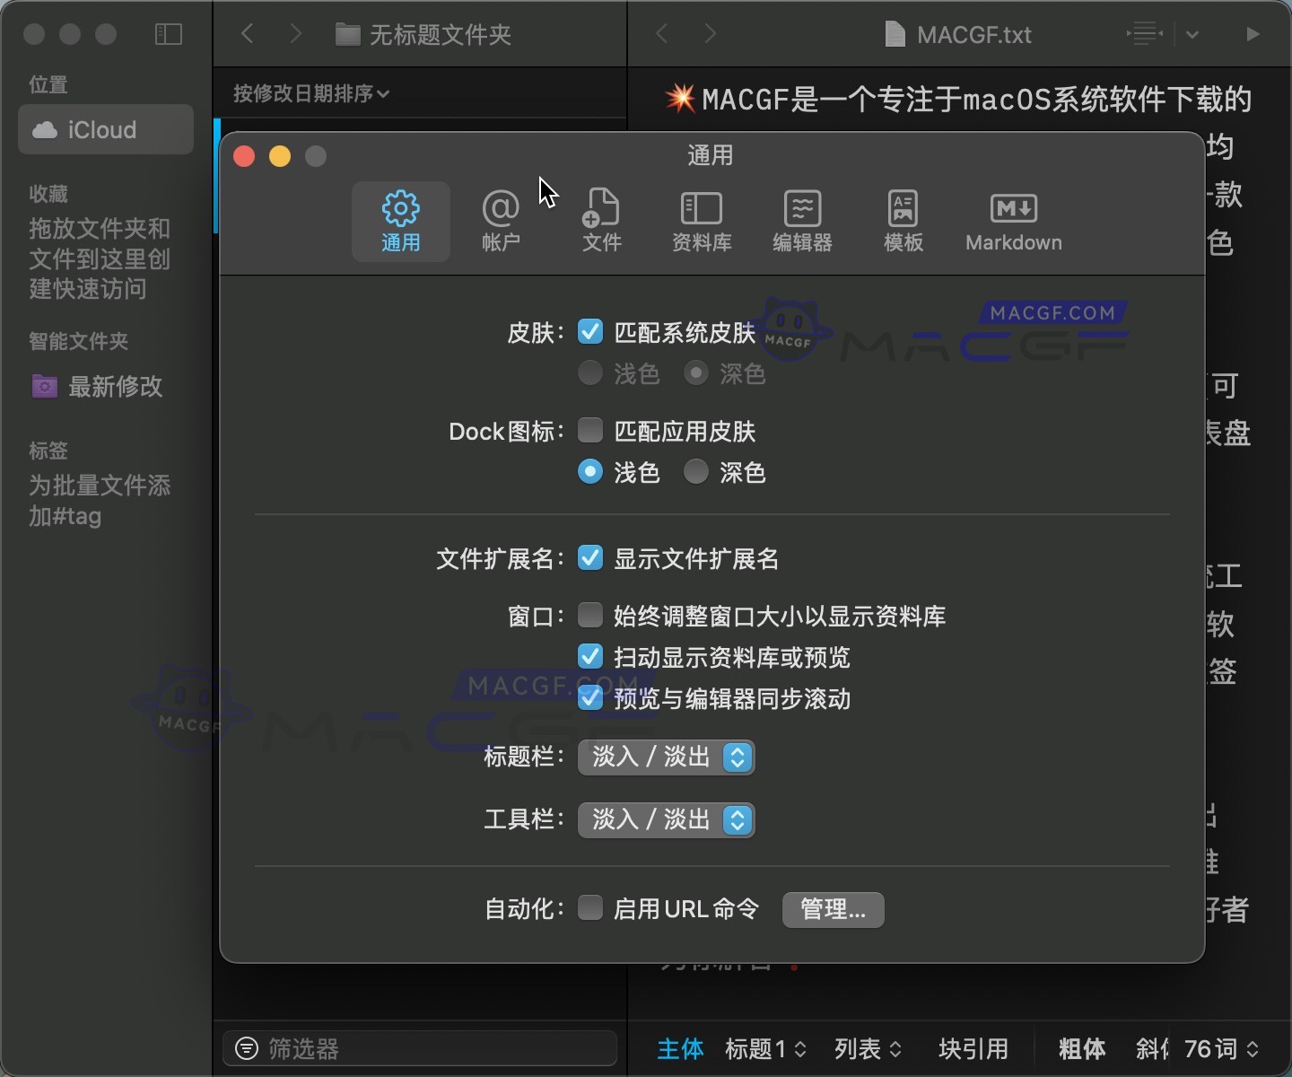Open the 工具栏 淡入/淡出 dropdown
Screen dimensions: 1292x1077
point(666,819)
